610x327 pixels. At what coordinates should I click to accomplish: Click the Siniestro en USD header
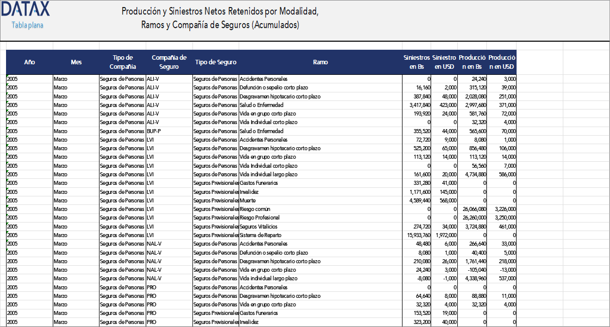click(443, 62)
